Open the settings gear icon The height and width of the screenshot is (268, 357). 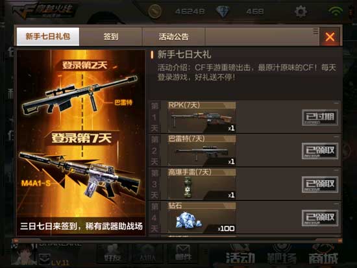pyautogui.click(x=301, y=12)
